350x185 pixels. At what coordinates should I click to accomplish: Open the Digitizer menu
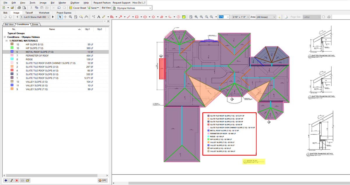click(x=75, y=3)
